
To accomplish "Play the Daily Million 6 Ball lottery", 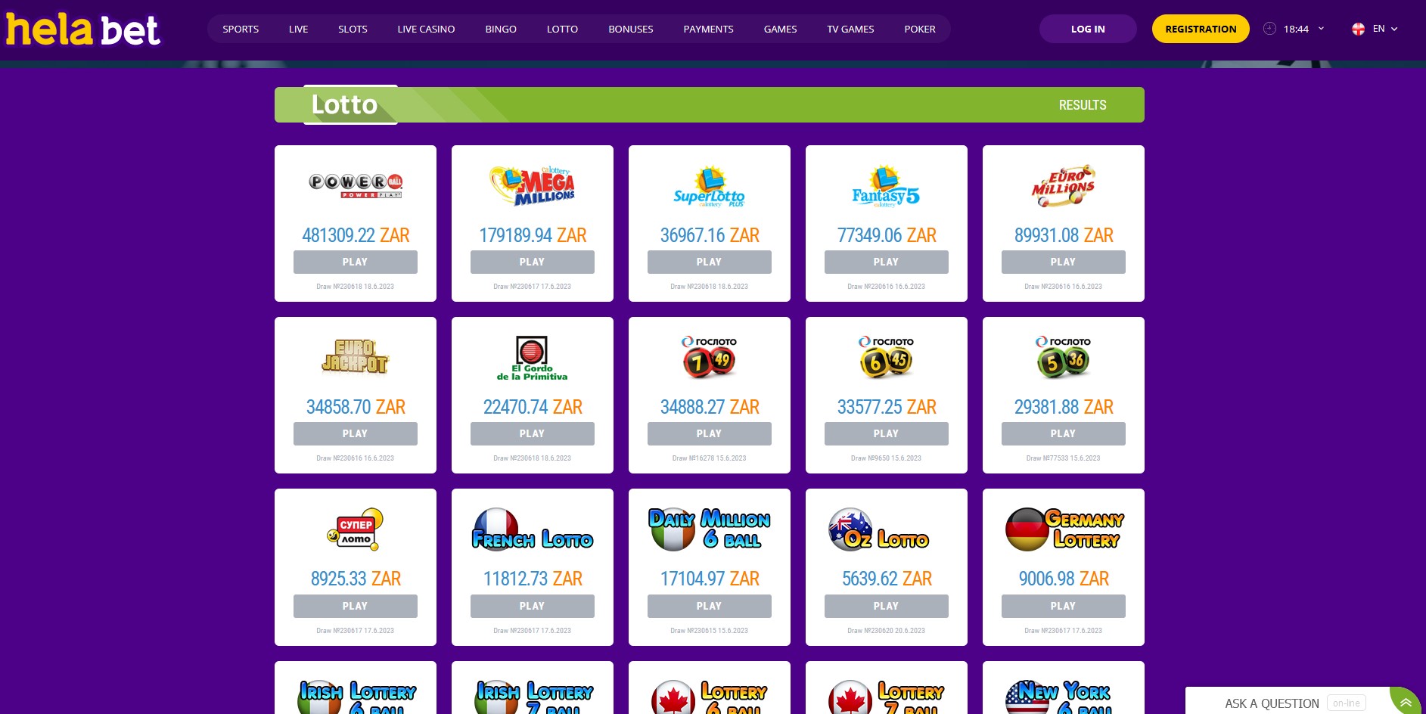I will (710, 606).
